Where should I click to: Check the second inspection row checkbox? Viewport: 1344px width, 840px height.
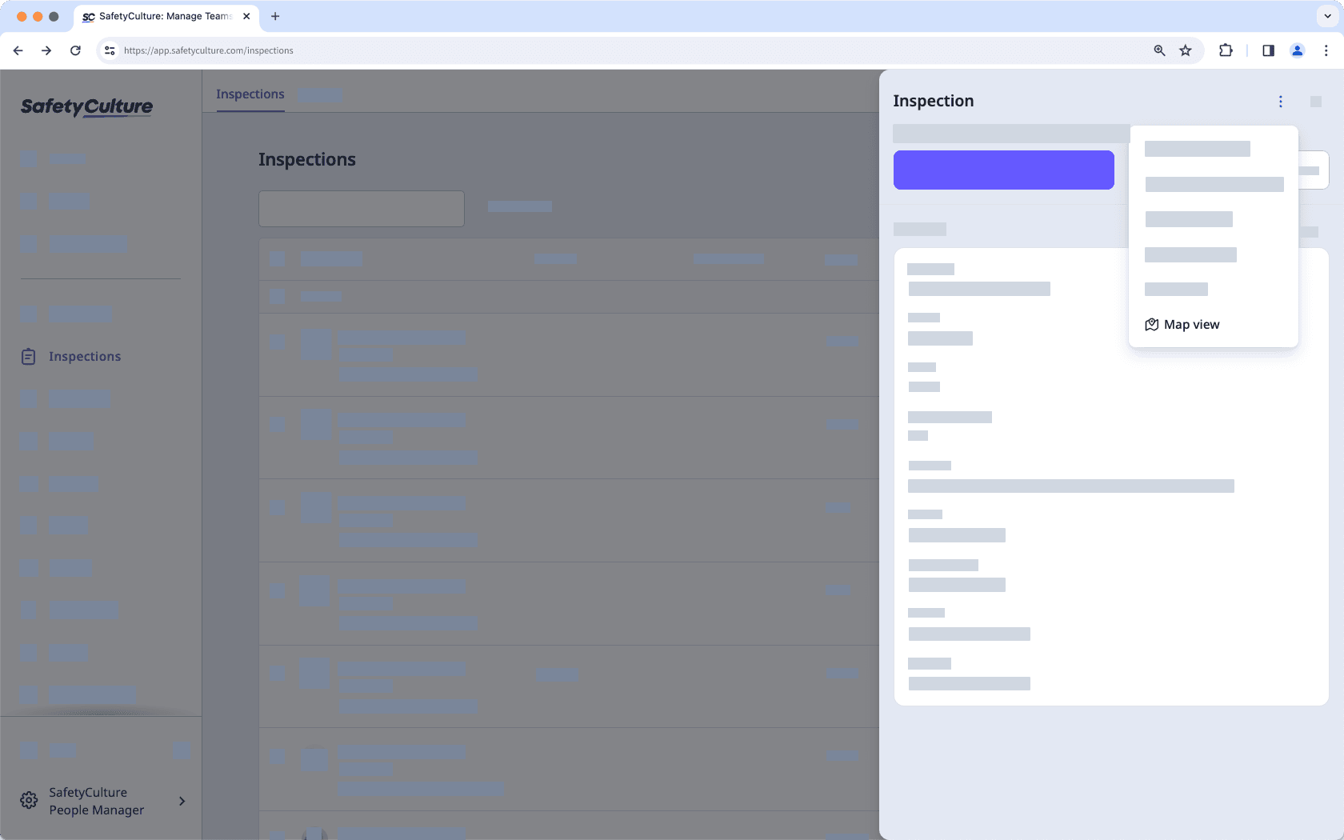coord(278,425)
